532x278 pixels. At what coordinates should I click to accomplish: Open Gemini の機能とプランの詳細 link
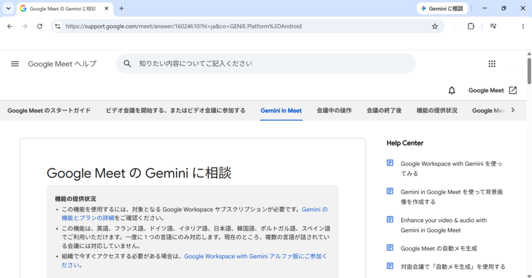[195, 214]
